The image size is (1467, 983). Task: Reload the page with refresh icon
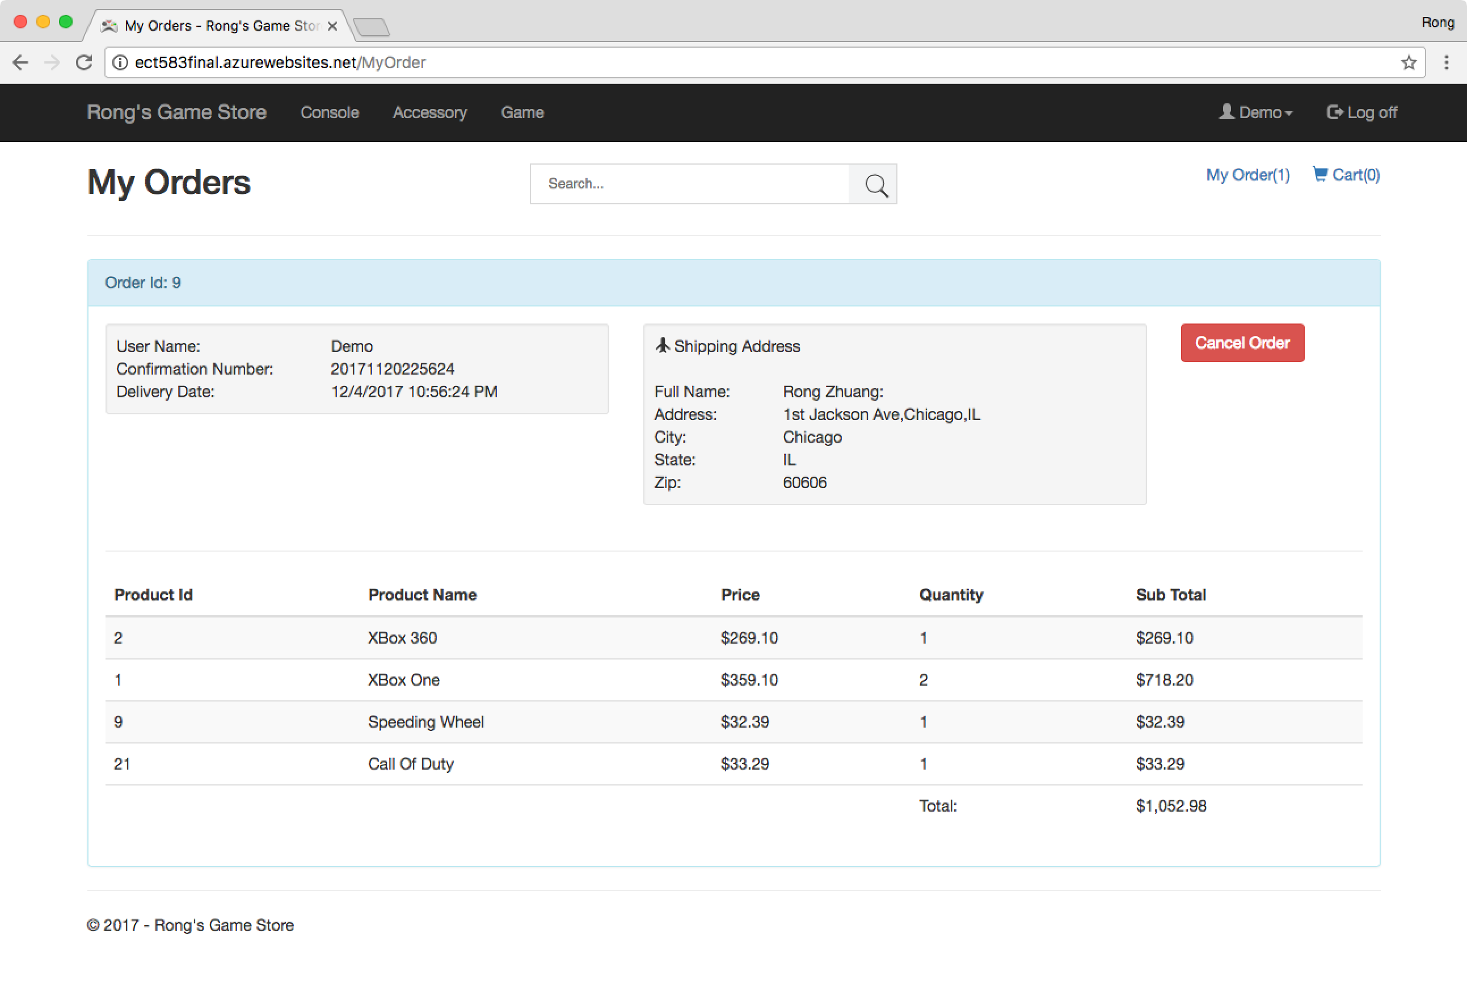[84, 62]
